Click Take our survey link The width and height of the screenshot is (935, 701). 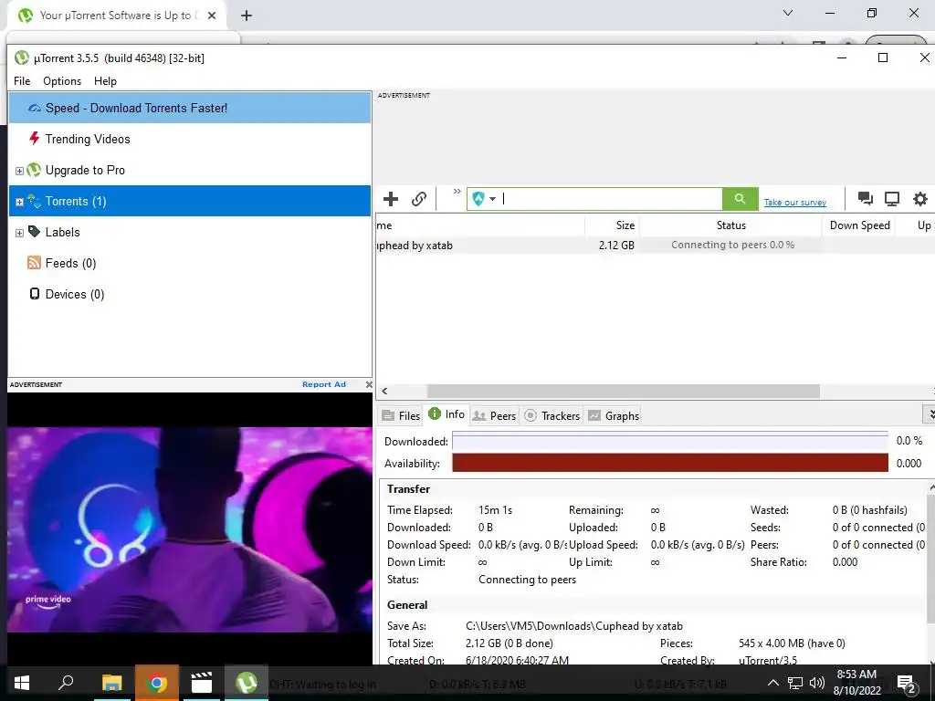tap(795, 203)
